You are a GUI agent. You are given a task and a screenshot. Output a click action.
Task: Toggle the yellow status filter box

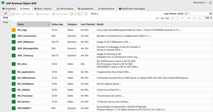(x=75, y=14)
